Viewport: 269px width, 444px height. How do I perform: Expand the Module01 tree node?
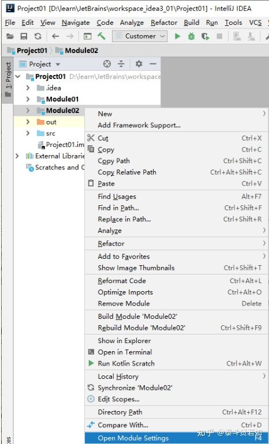[x=28, y=99]
